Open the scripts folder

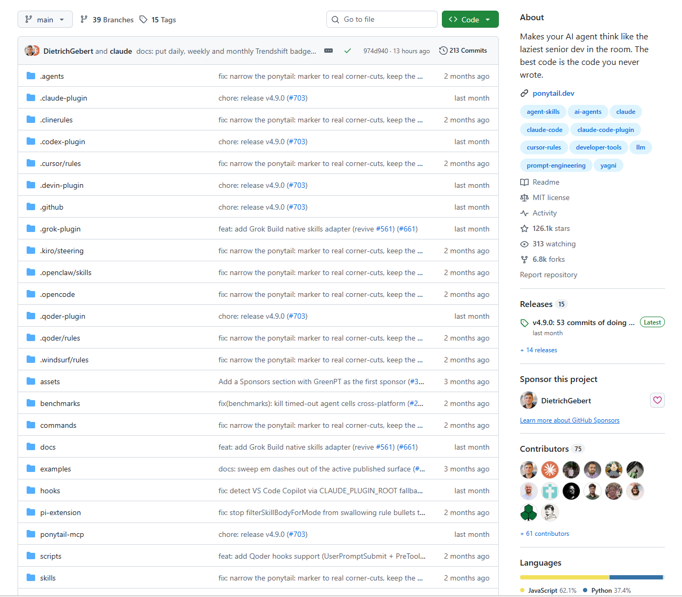pyautogui.click(x=51, y=556)
